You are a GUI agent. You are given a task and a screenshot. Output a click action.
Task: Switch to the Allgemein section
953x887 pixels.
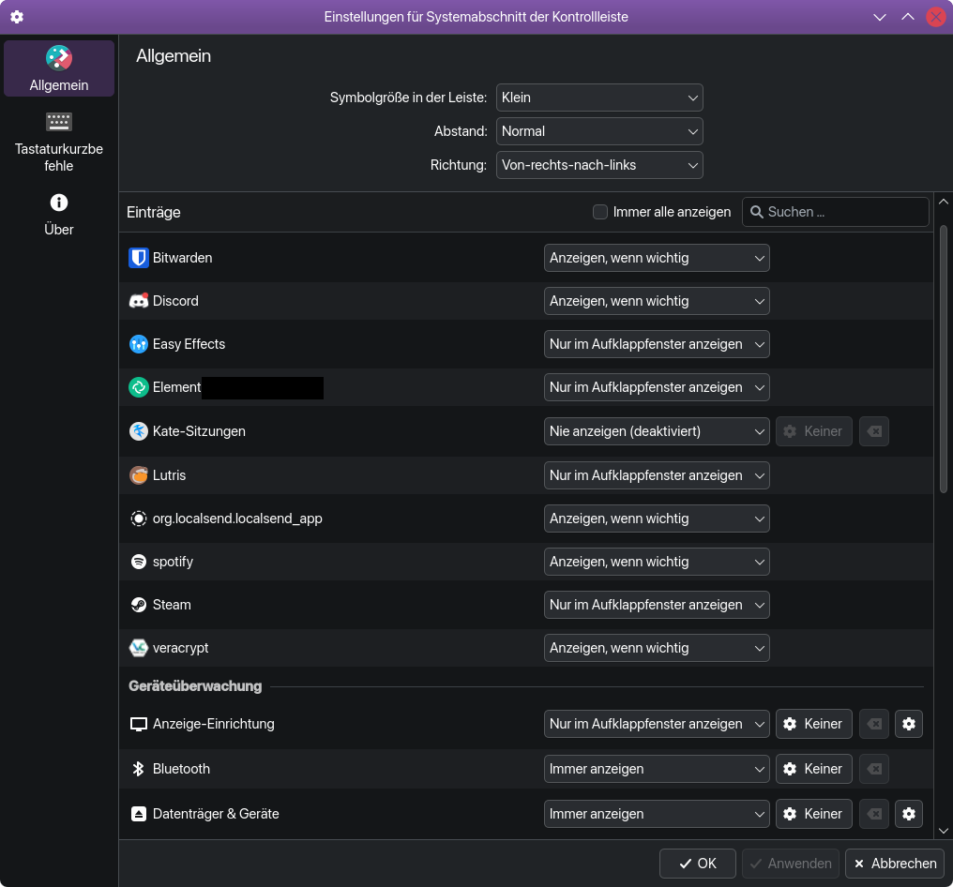click(x=59, y=68)
